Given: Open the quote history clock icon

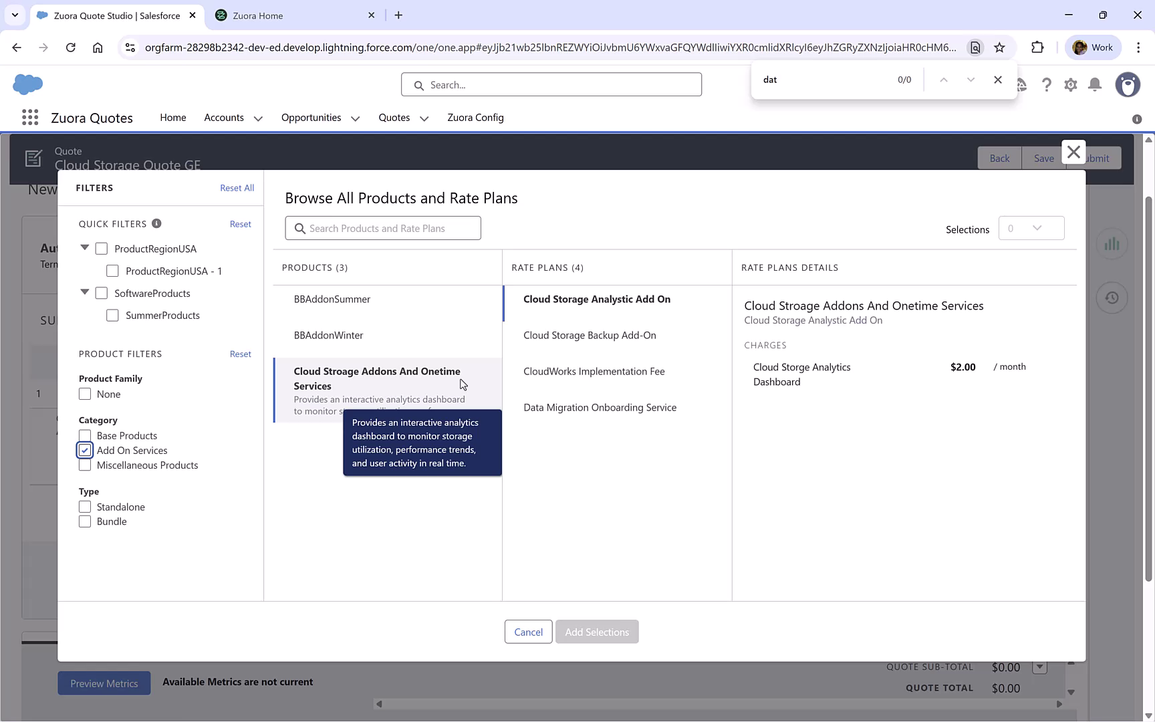Looking at the screenshot, I should (1112, 297).
